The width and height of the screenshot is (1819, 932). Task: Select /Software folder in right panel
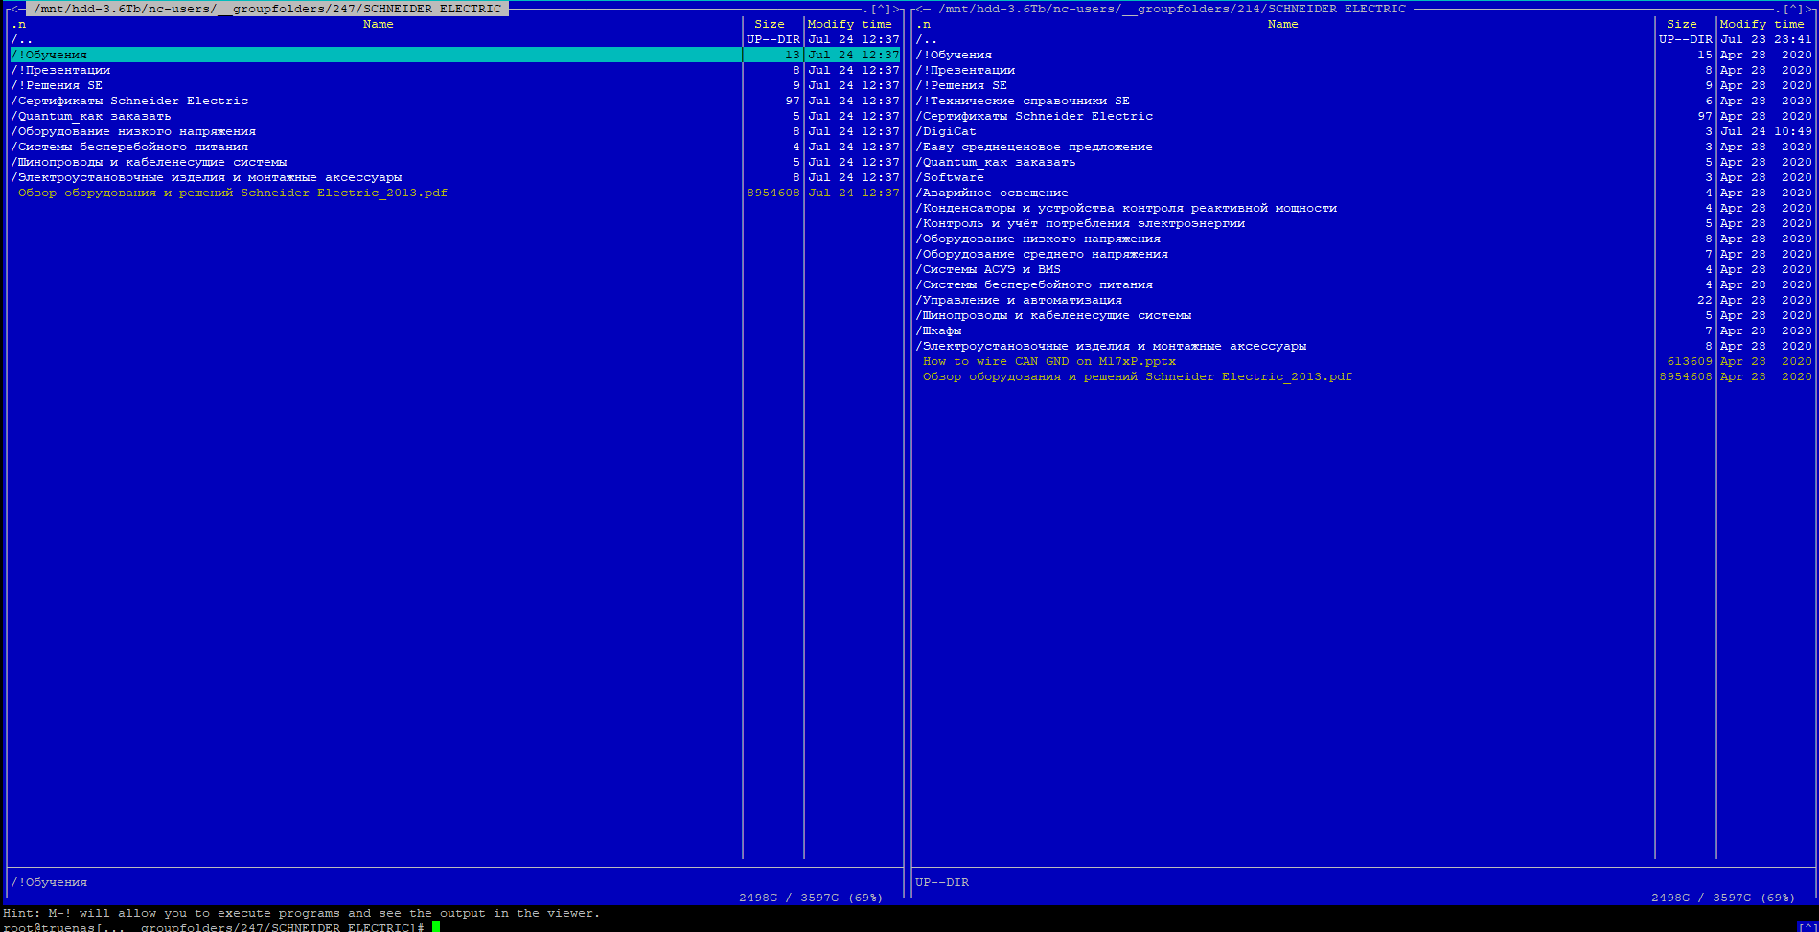(x=1364, y=177)
